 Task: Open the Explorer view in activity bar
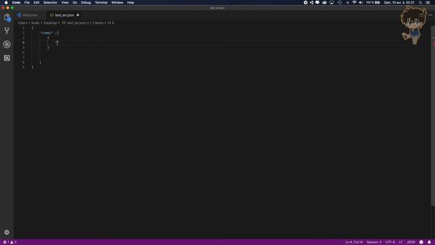7,17
